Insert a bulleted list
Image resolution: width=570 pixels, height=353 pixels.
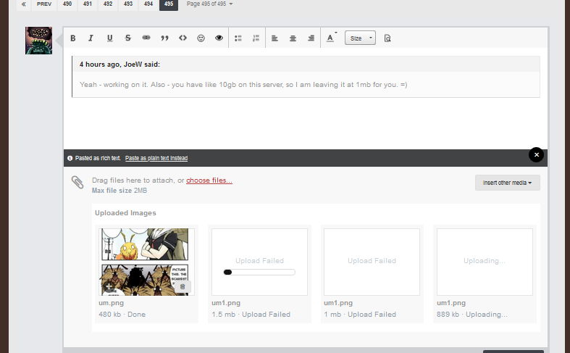[x=238, y=38]
